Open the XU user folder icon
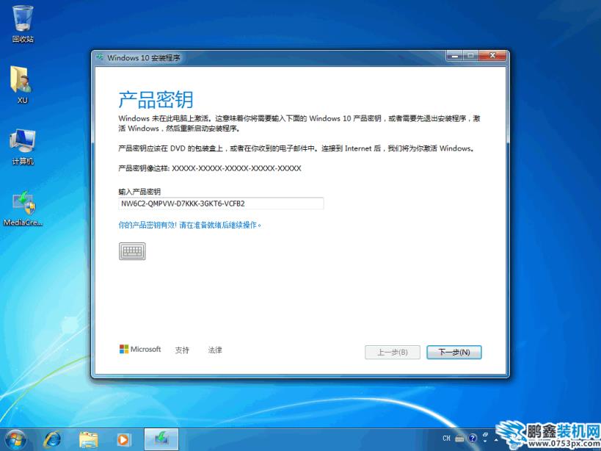The width and height of the screenshot is (601, 451). click(x=22, y=84)
